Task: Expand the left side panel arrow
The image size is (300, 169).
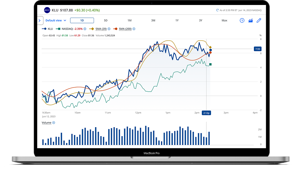Action: 40,20
